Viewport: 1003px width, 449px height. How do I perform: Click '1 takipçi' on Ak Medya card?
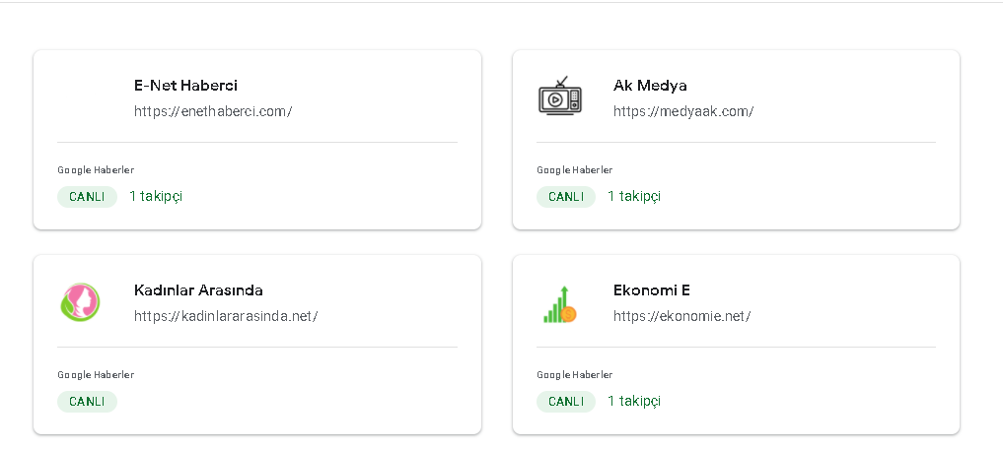coord(634,196)
